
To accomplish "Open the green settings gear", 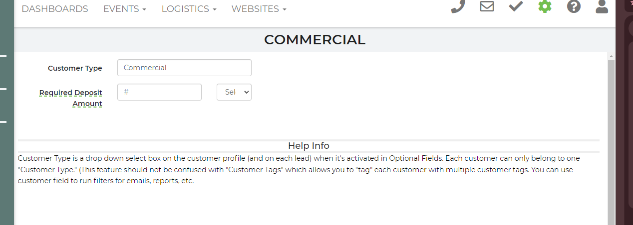I will [x=545, y=6].
